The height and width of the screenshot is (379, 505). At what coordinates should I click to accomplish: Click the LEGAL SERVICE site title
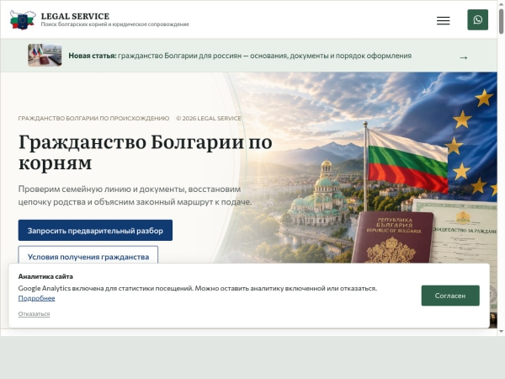tap(75, 16)
